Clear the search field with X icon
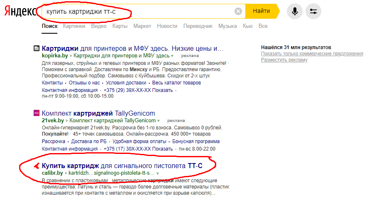 pos(238,11)
